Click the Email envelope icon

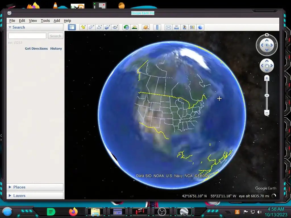click(168, 28)
